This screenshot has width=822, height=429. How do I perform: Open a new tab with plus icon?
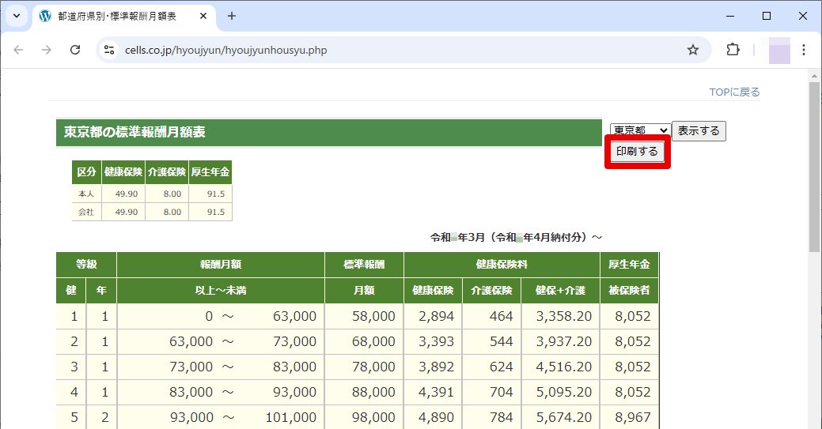(232, 16)
